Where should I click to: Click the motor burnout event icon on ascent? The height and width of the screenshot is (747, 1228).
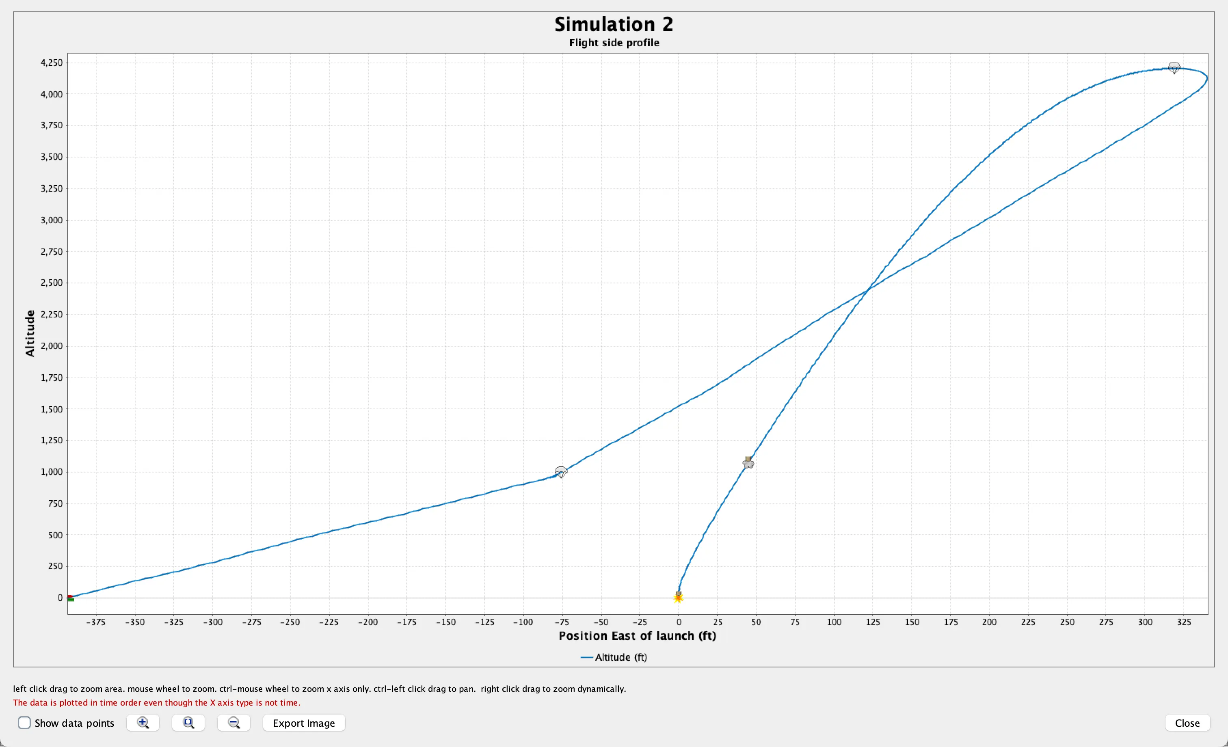[748, 462]
